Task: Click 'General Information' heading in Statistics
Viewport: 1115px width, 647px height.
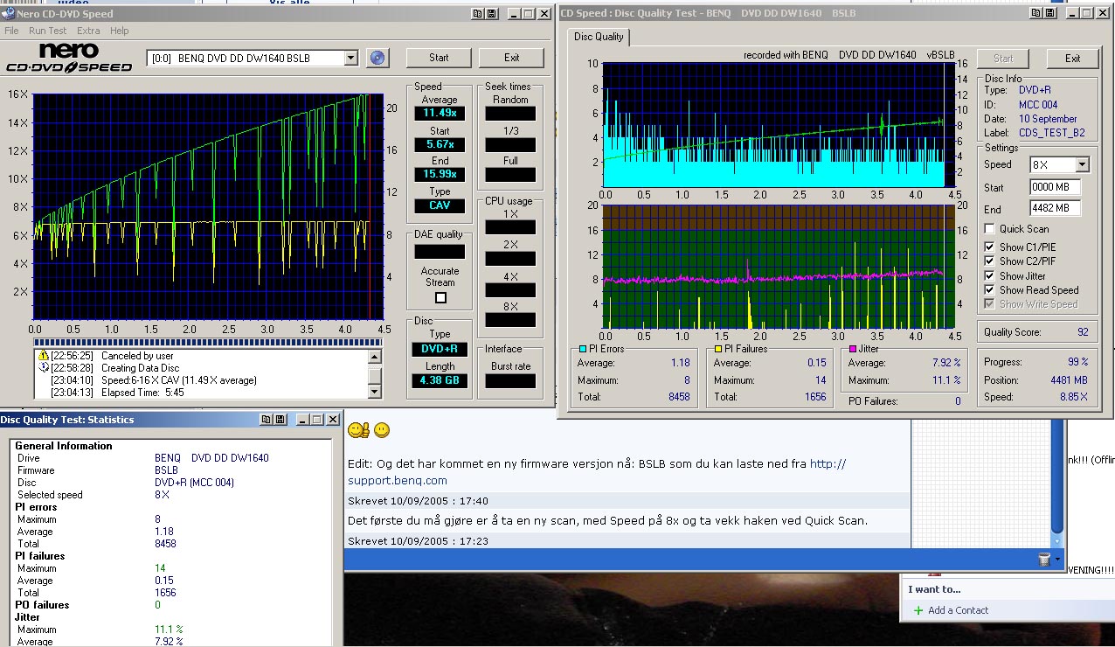Action: coord(64,446)
